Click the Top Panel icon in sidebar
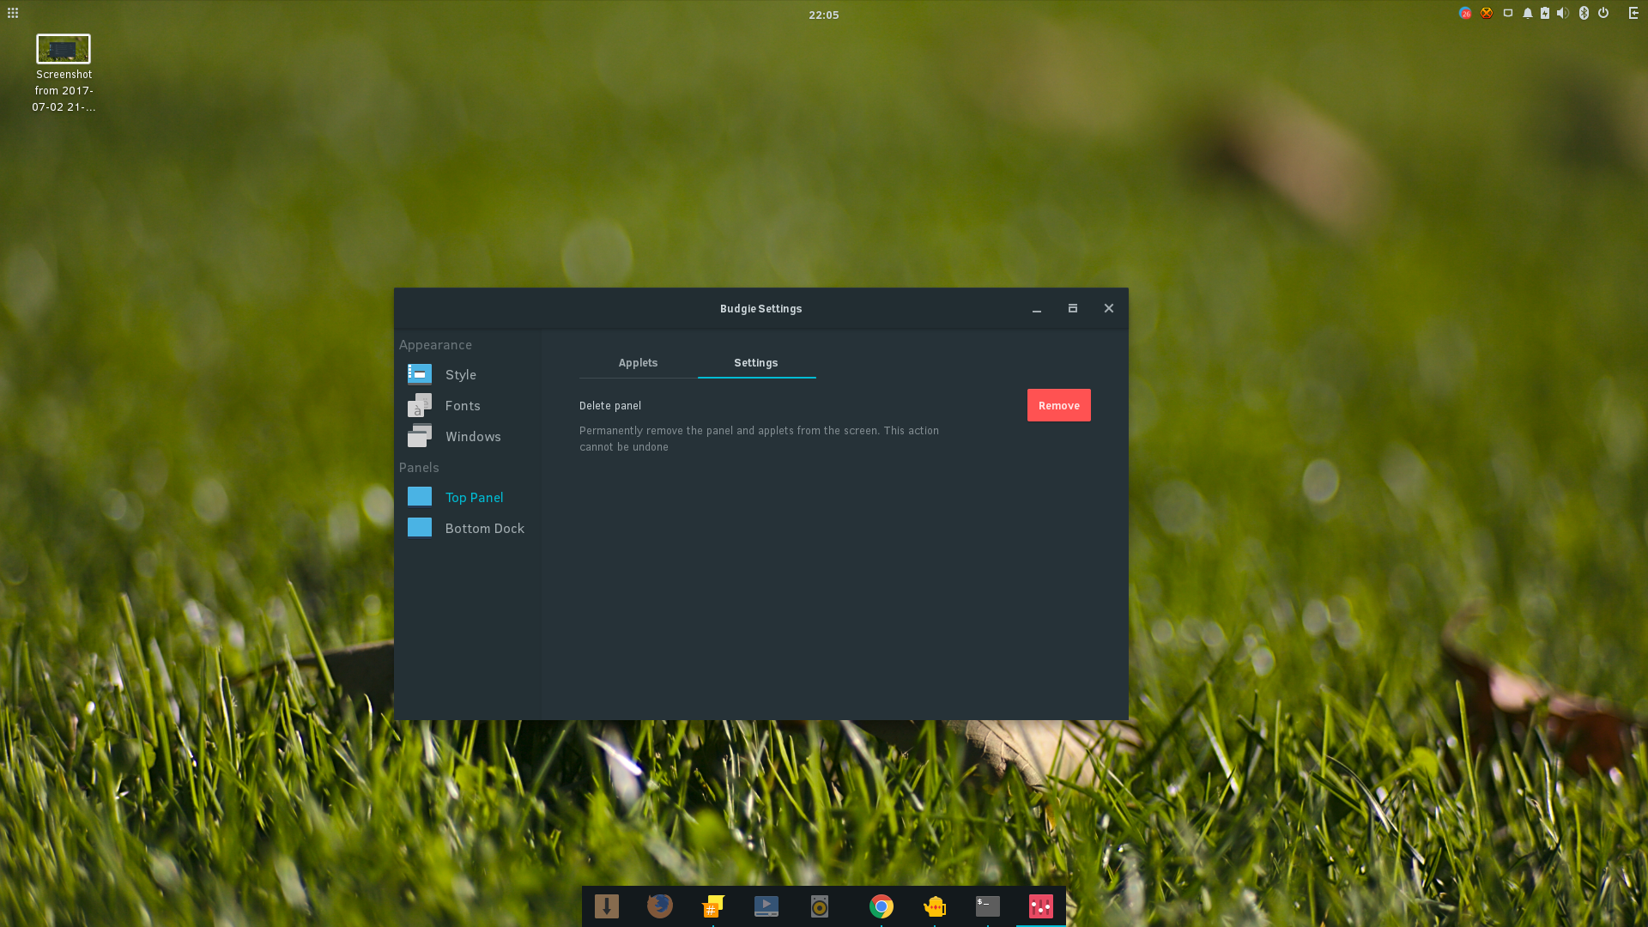The width and height of the screenshot is (1648, 927). [x=420, y=497]
